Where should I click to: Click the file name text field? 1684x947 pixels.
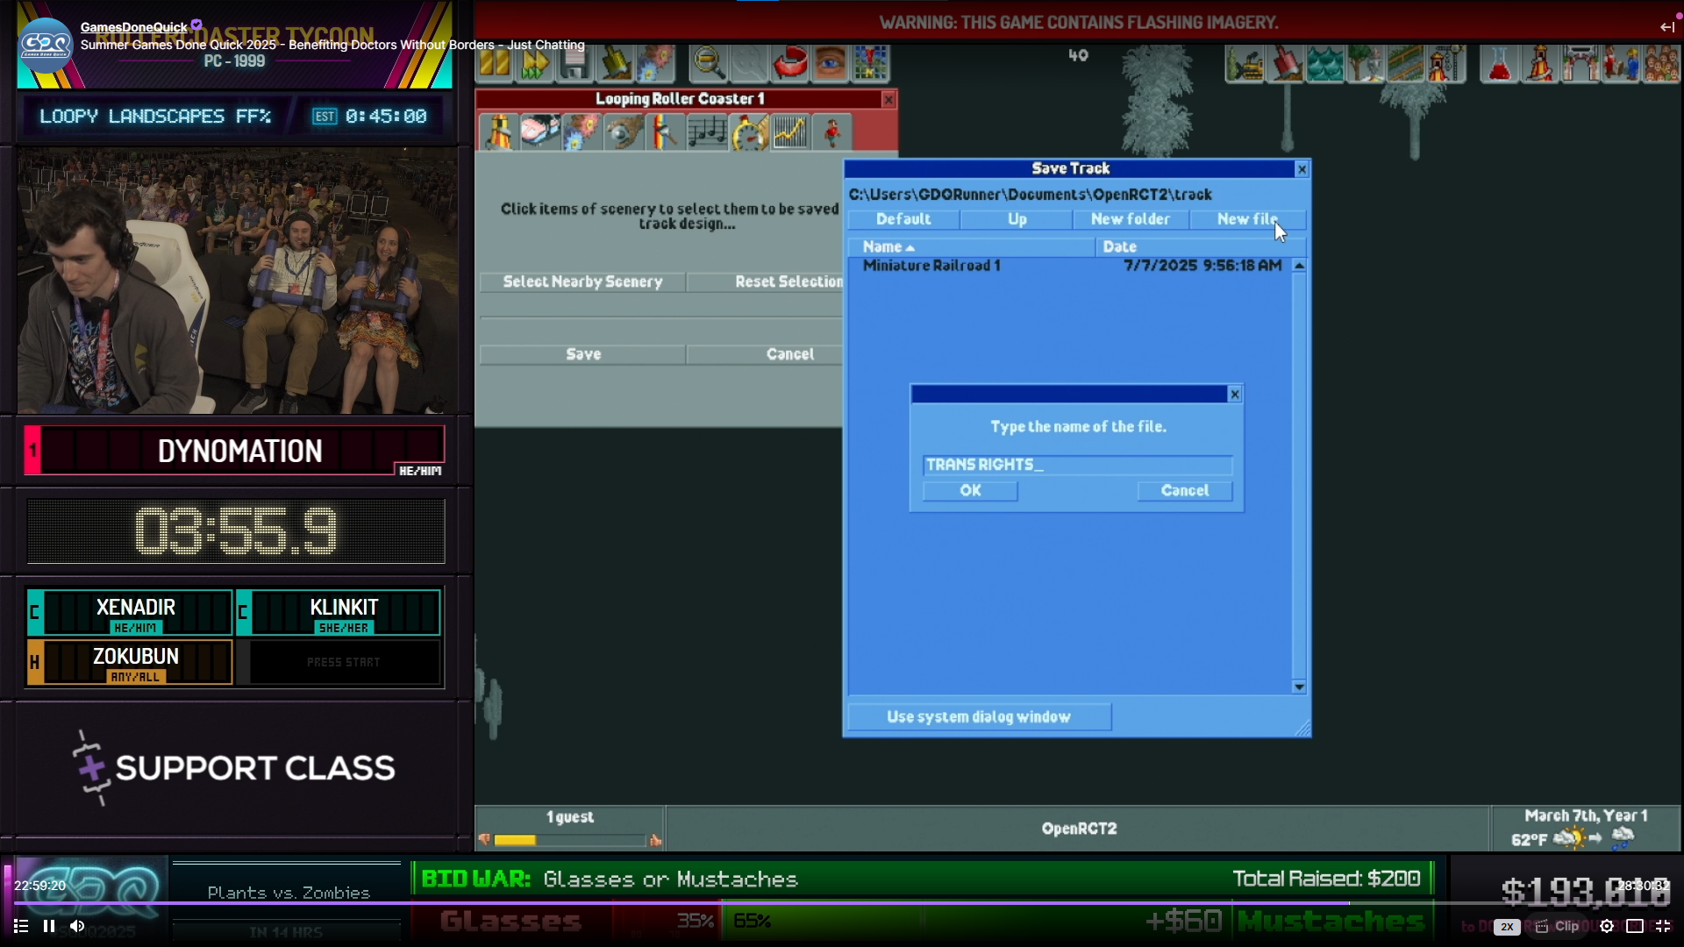click(1077, 465)
